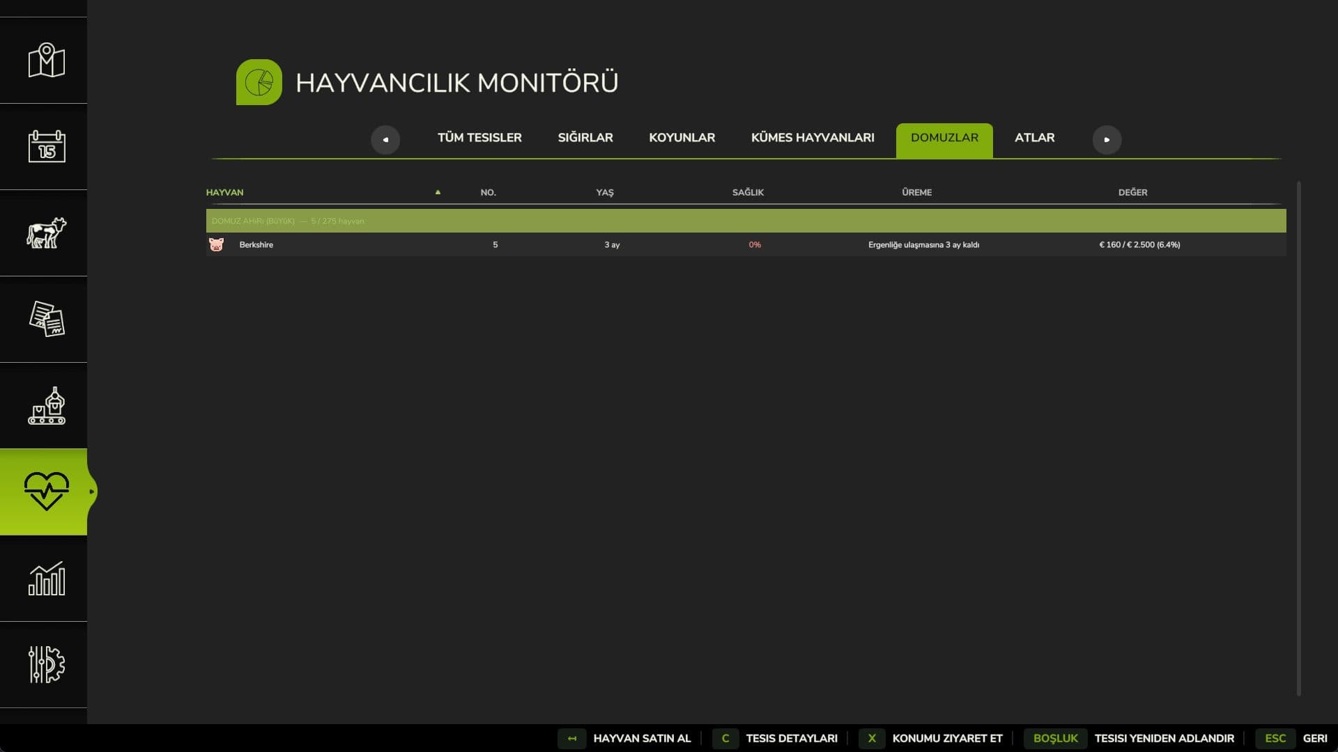Click Ergenliğe ulaşmasına 3 ay kaldı text
The width and height of the screenshot is (1338, 752).
coord(923,244)
